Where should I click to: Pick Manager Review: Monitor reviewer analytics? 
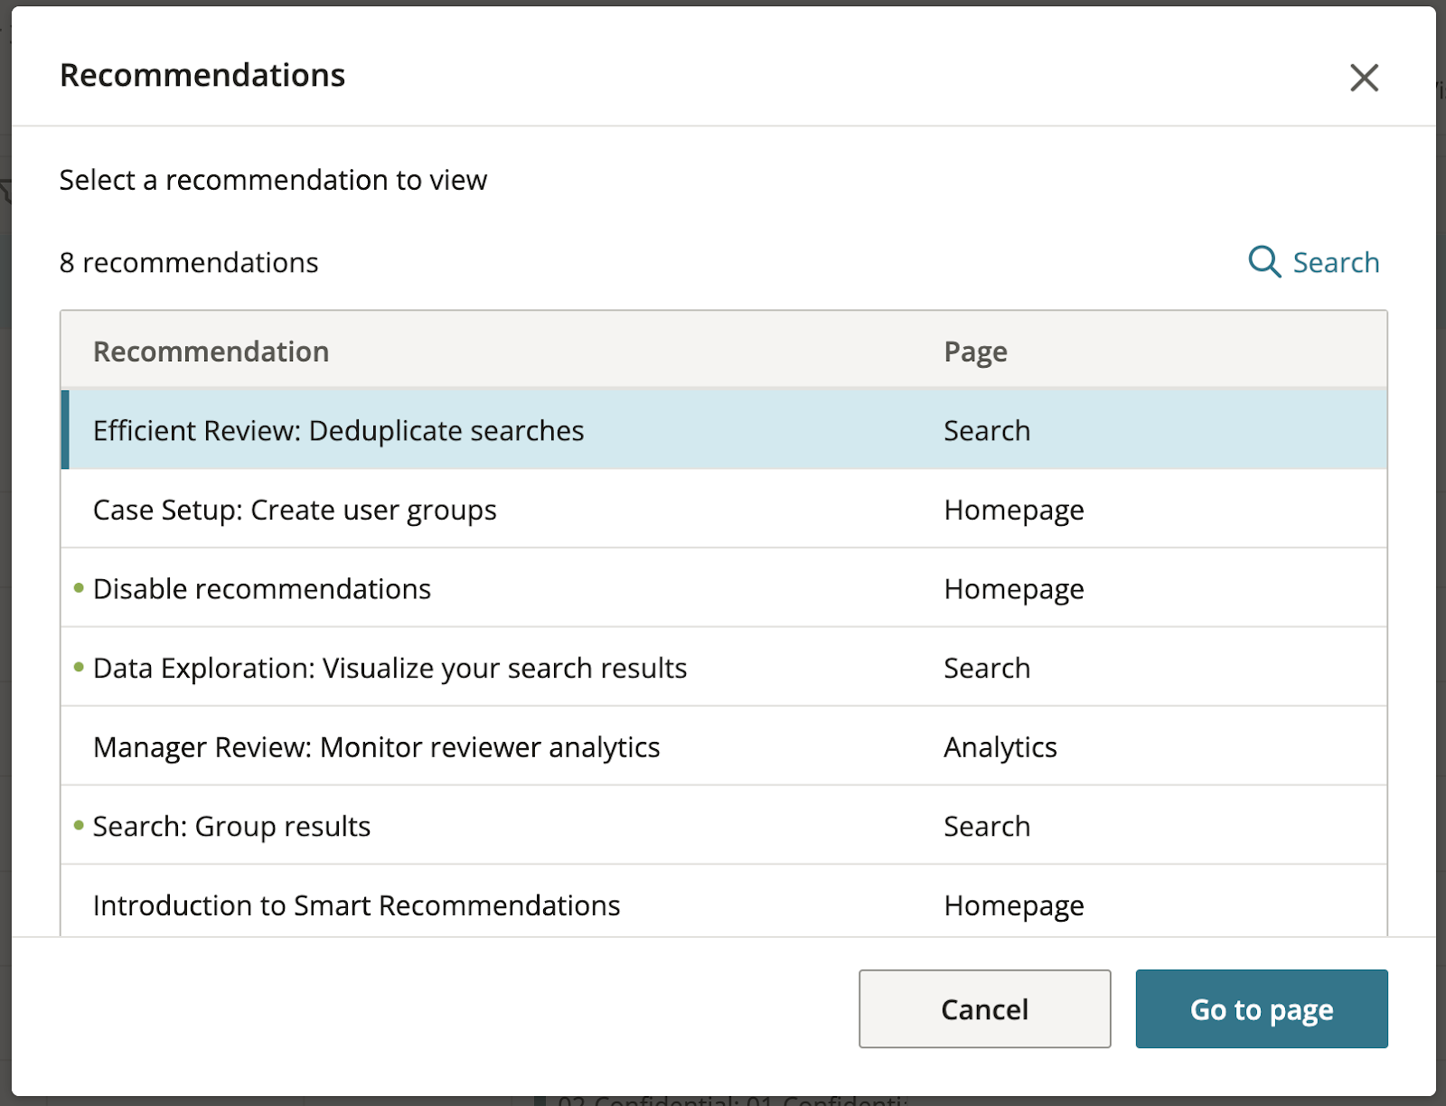coord(376,746)
